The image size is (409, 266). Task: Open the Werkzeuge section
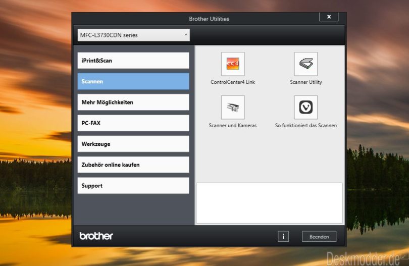(133, 144)
